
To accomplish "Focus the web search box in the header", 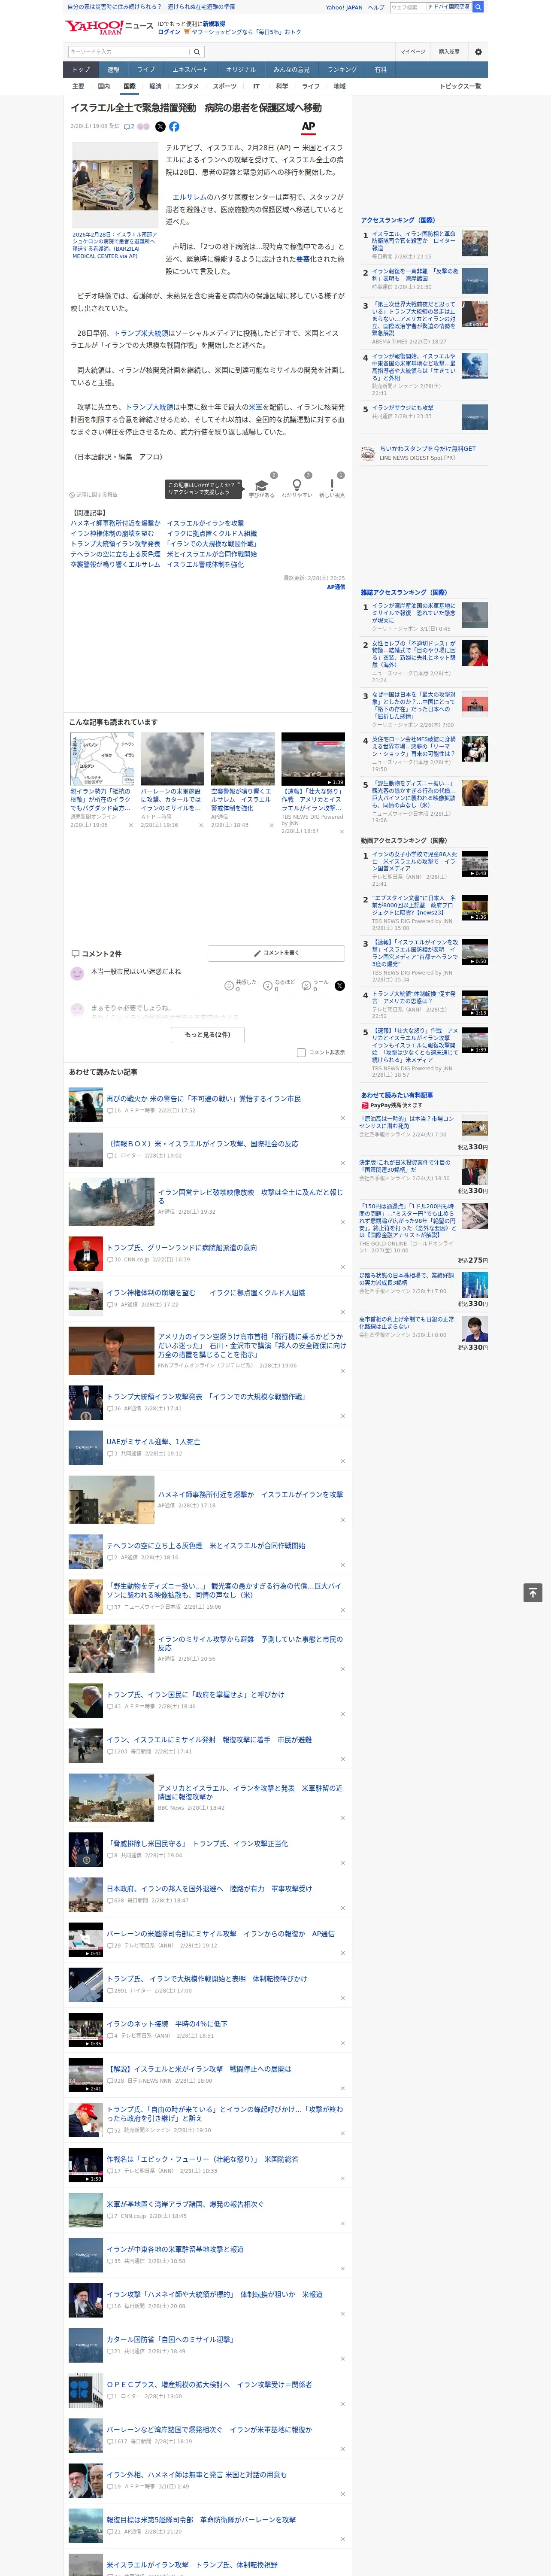I will coord(408,7).
